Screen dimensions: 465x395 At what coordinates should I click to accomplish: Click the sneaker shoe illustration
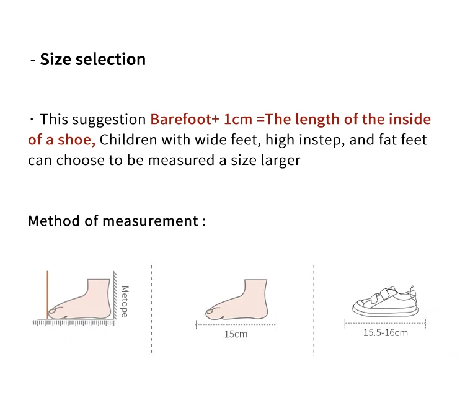point(385,301)
